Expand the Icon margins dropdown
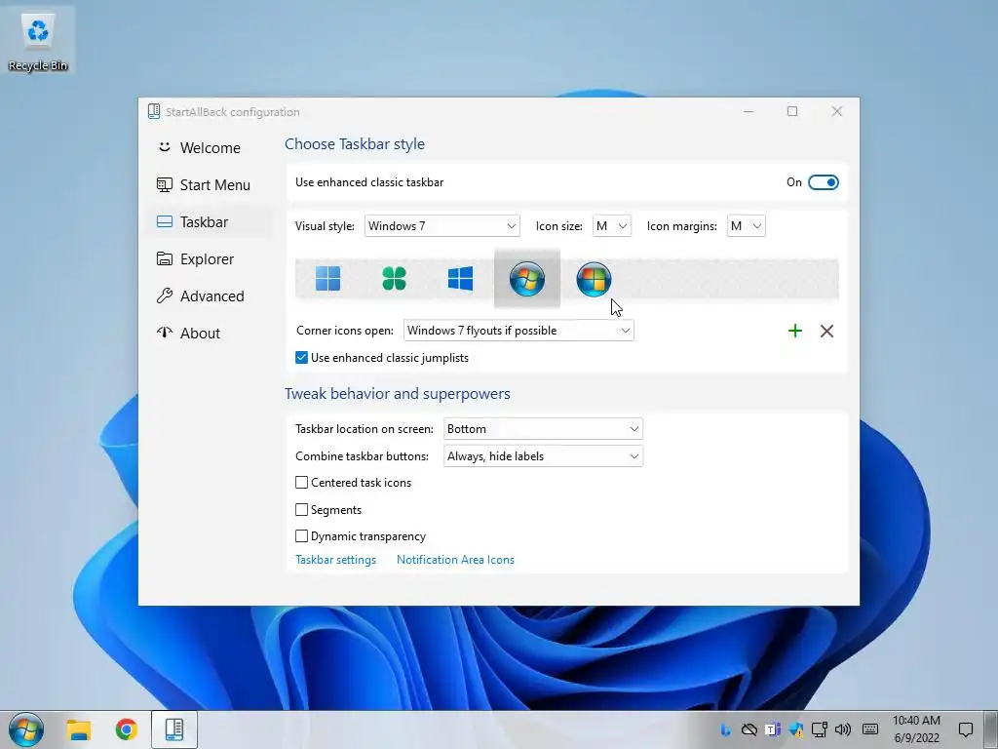The height and width of the screenshot is (749, 998). [746, 226]
